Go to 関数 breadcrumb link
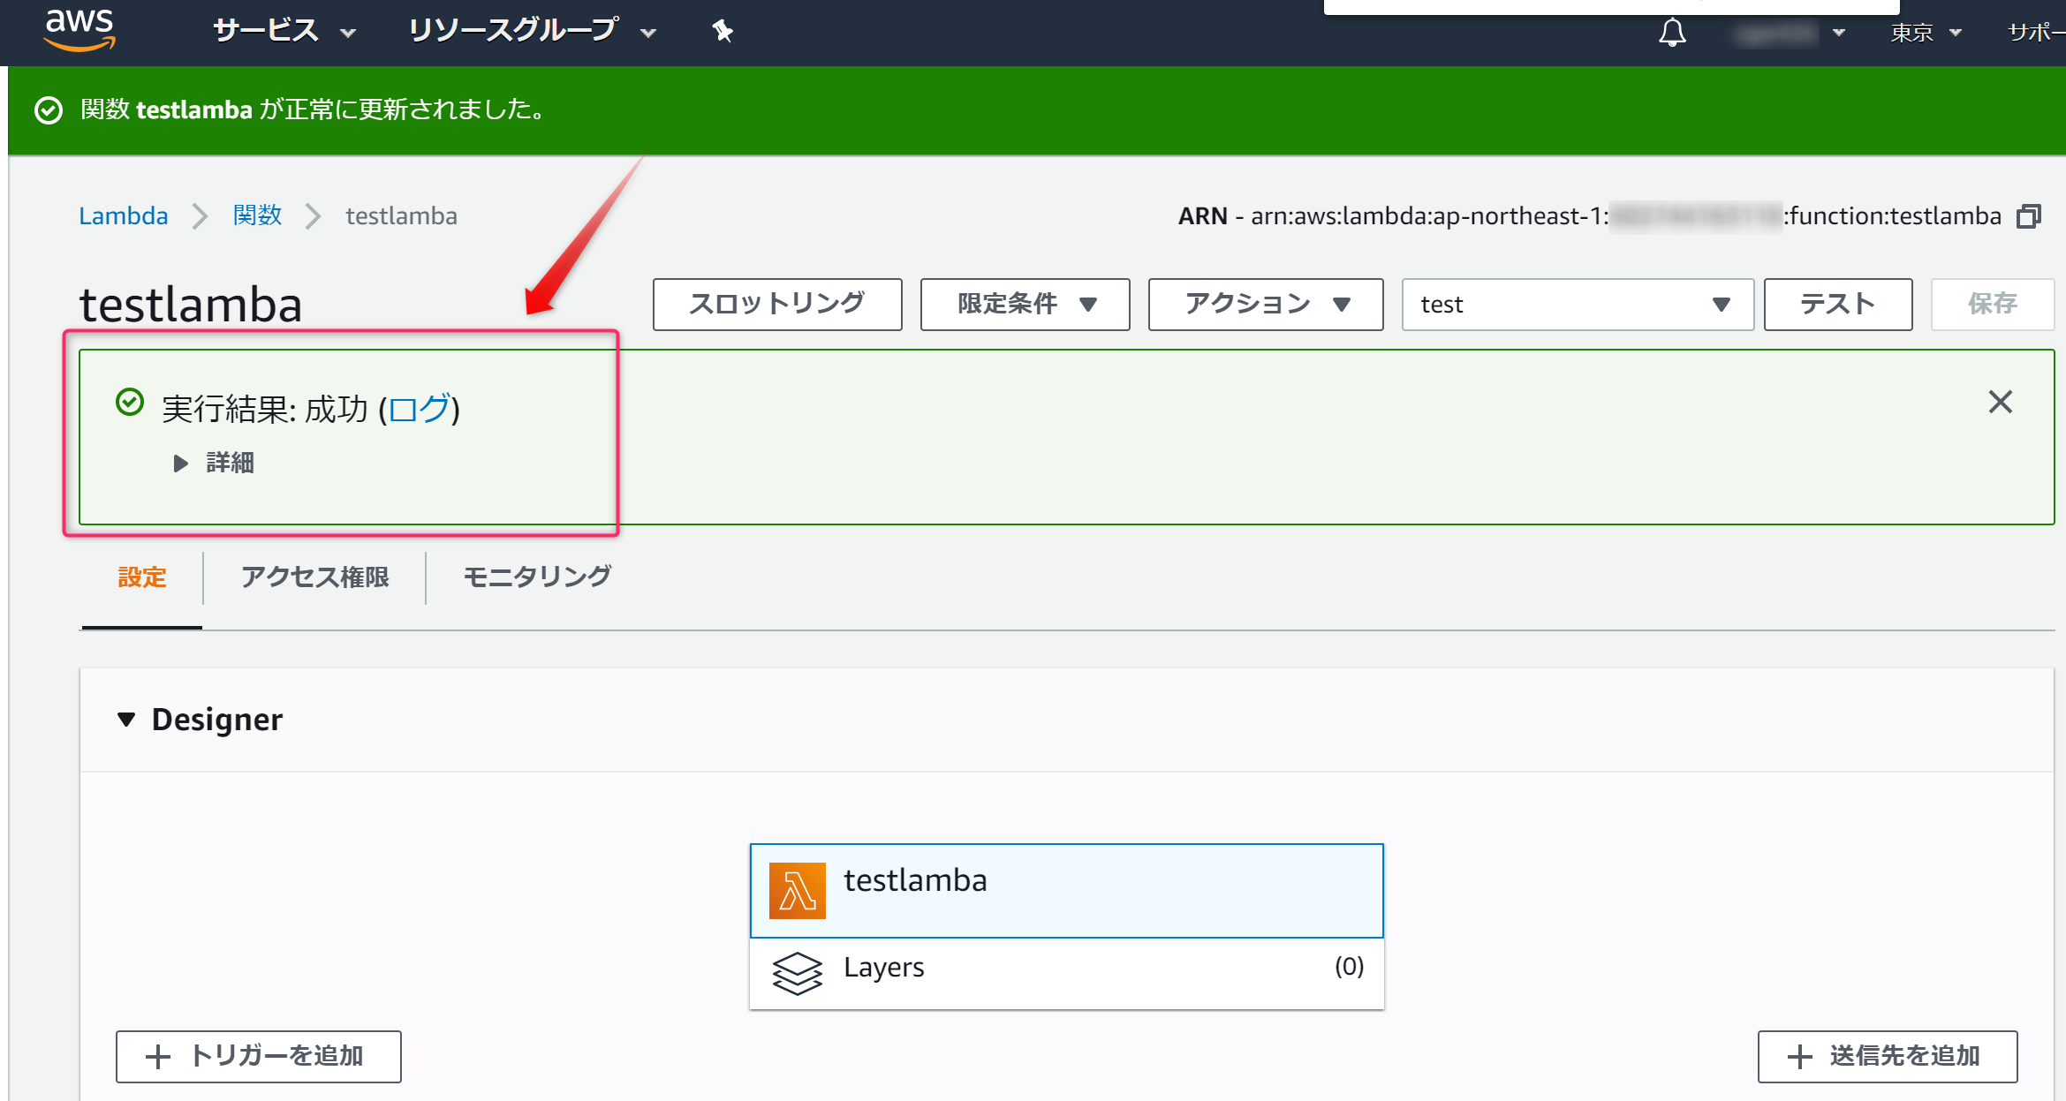The width and height of the screenshot is (2066, 1101). [x=257, y=215]
